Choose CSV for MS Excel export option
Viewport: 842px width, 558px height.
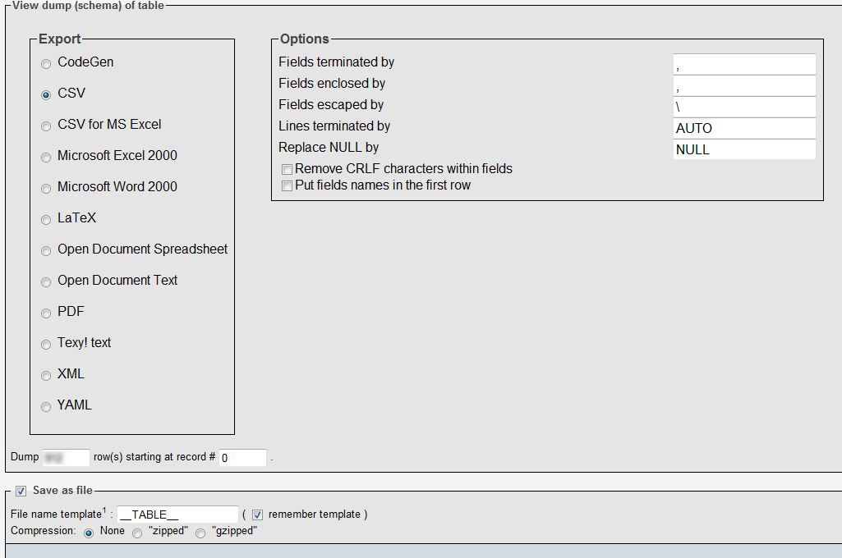coord(46,126)
